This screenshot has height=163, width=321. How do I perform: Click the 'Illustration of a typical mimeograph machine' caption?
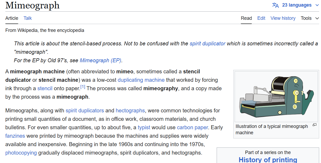point(272,130)
